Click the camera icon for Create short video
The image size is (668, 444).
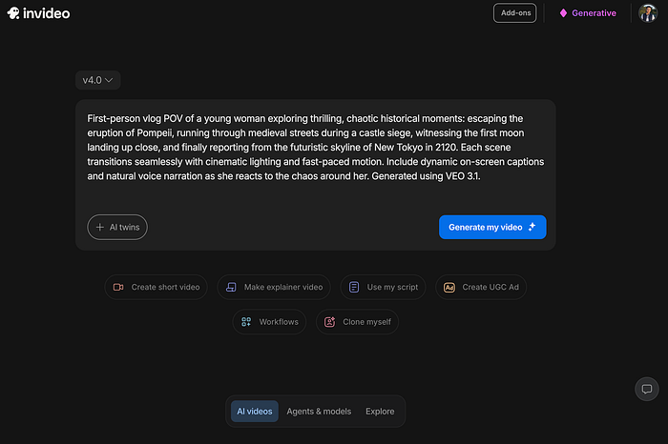click(x=118, y=287)
